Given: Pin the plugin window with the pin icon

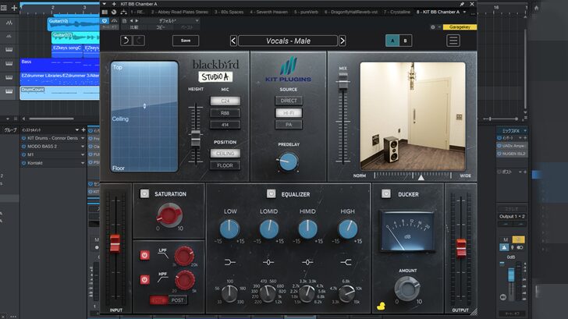Looking at the screenshot, I should pos(462,4).
